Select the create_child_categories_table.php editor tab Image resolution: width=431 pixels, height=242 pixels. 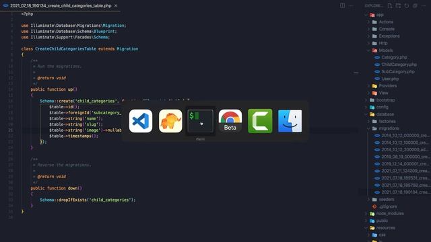point(60,5)
